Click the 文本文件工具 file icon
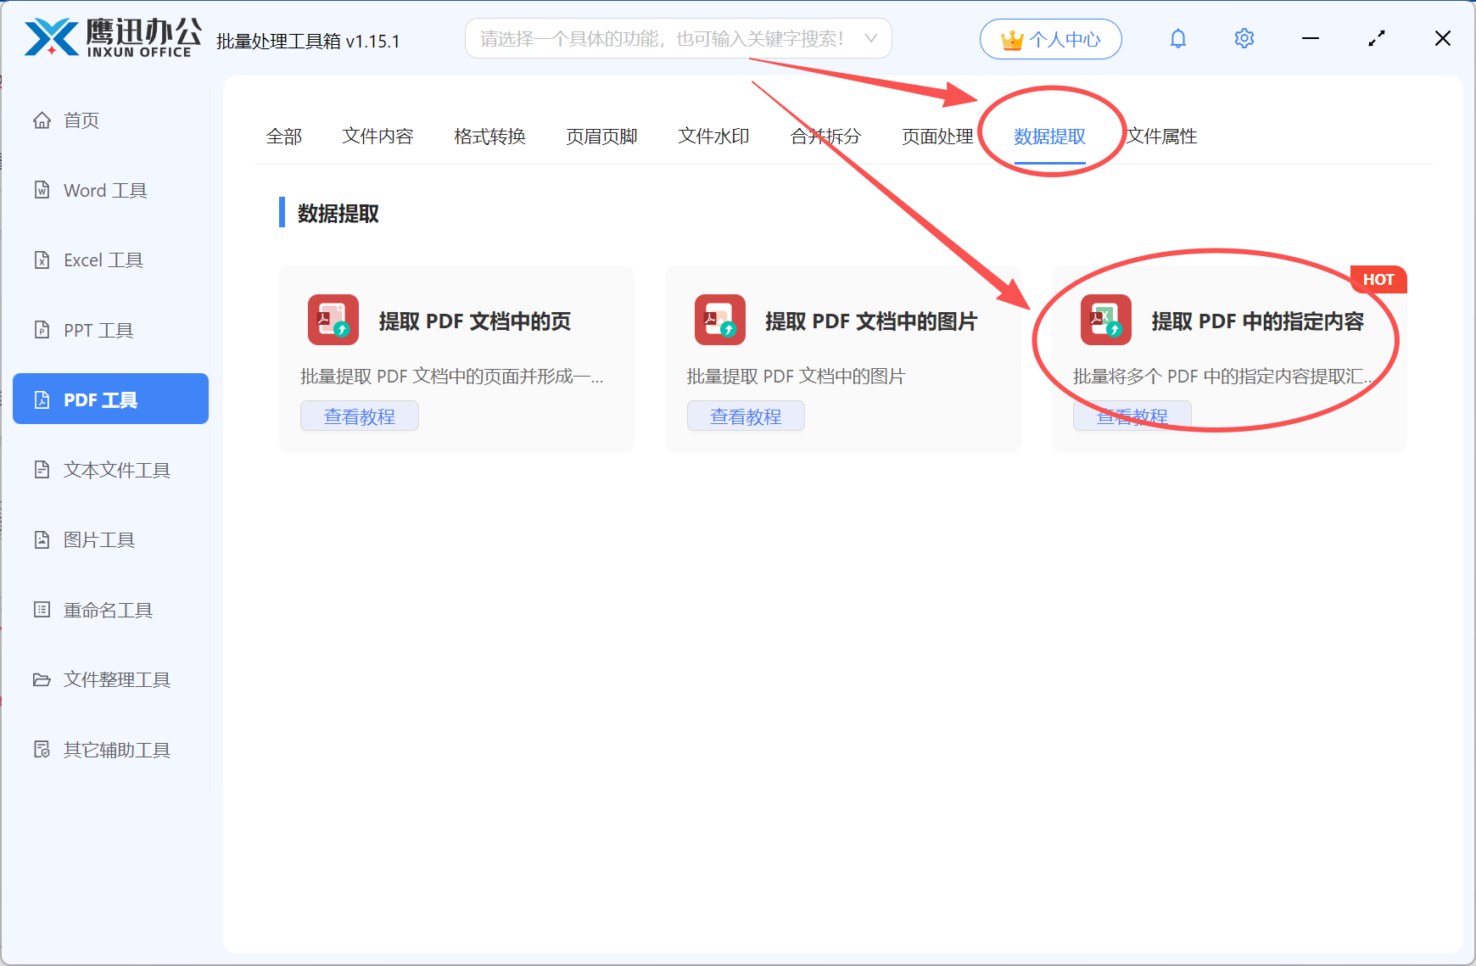The image size is (1476, 966). 42,470
